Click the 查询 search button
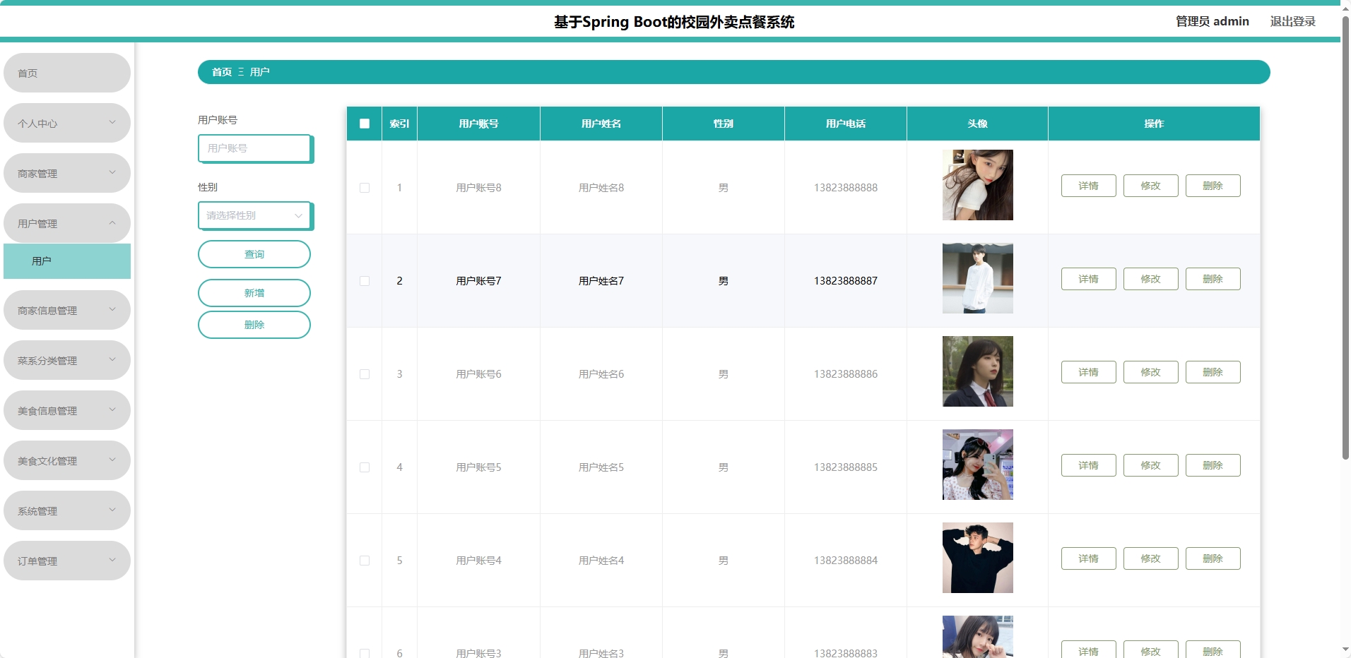The image size is (1351, 658). [x=254, y=254]
